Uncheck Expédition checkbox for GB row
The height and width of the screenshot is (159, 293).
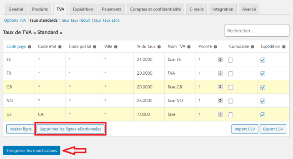click(263, 87)
